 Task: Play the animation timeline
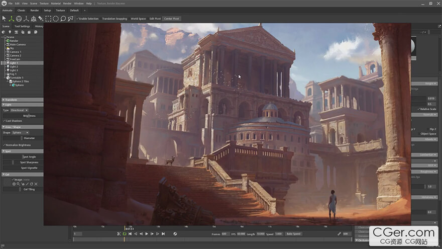click(x=147, y=234)
